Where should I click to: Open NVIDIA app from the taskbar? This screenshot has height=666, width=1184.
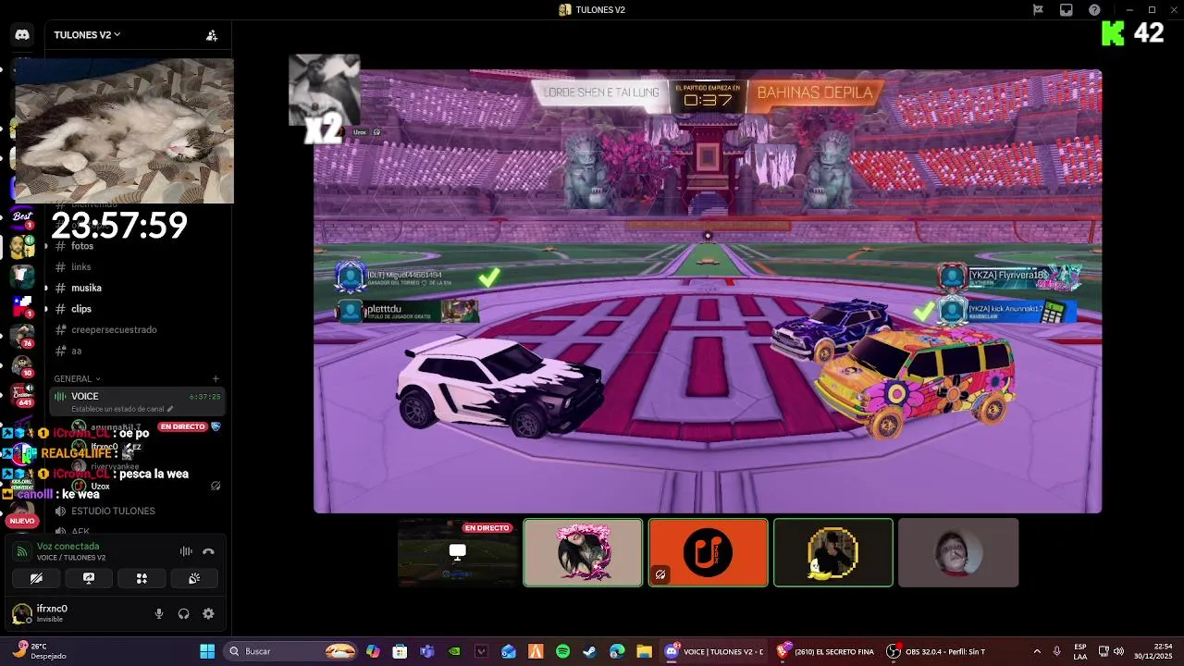point(454,651)
